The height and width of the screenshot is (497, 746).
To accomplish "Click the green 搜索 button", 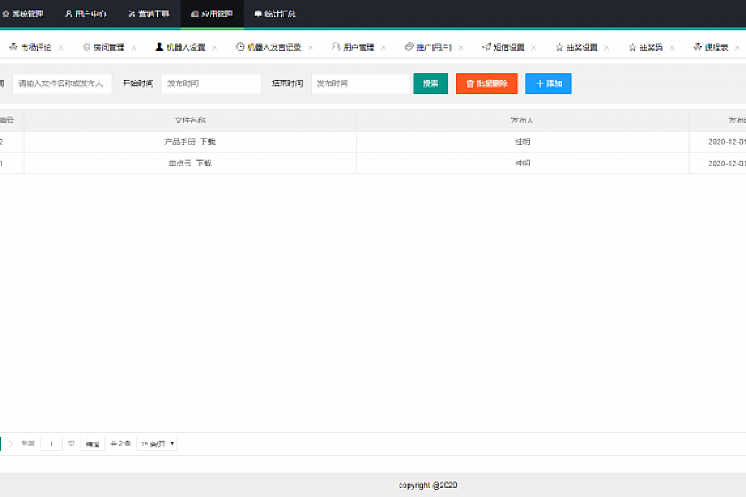I will pos(430,83).
